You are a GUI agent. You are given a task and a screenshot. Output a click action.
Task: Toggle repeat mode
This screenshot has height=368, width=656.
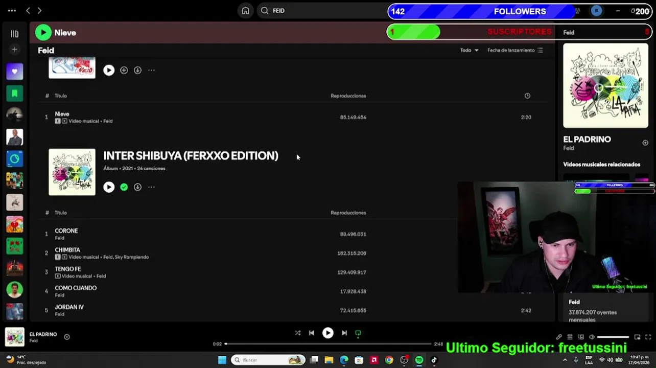pyautogui.click(x=358, y=333)
